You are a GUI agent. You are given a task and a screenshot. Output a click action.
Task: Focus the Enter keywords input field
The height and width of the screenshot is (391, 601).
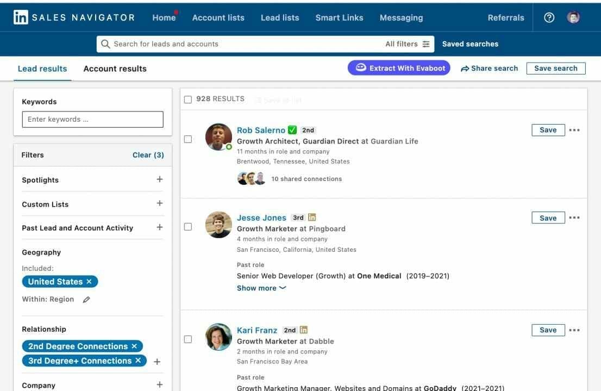[92, 120]
